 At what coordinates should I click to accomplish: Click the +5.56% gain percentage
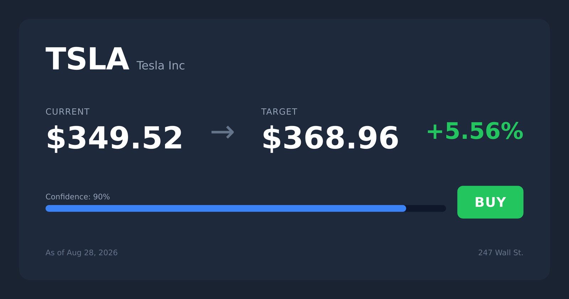tap(475, 131)
